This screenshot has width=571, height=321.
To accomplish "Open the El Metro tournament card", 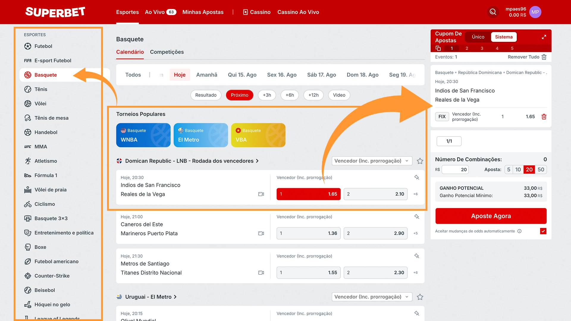I will click(x=201, y=135).
